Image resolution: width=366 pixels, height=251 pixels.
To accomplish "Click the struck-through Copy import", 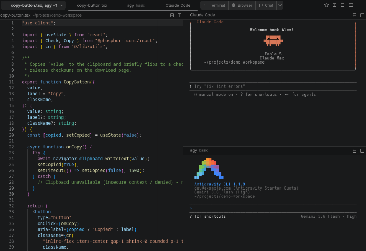I will click(69, 41).
